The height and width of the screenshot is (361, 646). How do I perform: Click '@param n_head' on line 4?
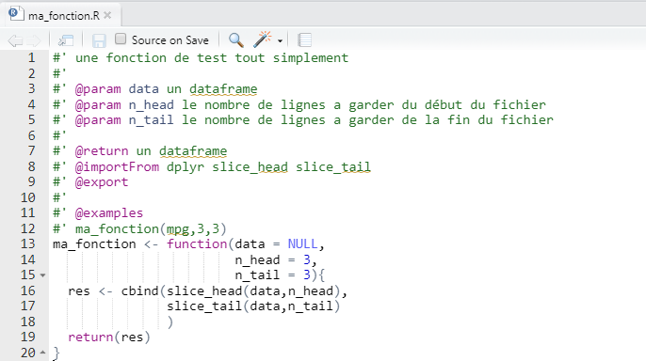[x=124, y=105]
